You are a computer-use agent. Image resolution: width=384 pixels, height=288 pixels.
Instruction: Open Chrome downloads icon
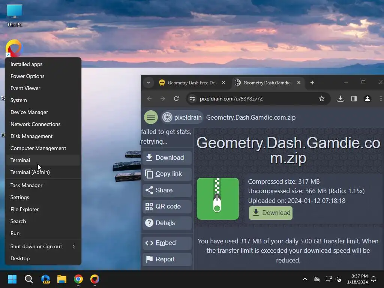pos(340,99)
